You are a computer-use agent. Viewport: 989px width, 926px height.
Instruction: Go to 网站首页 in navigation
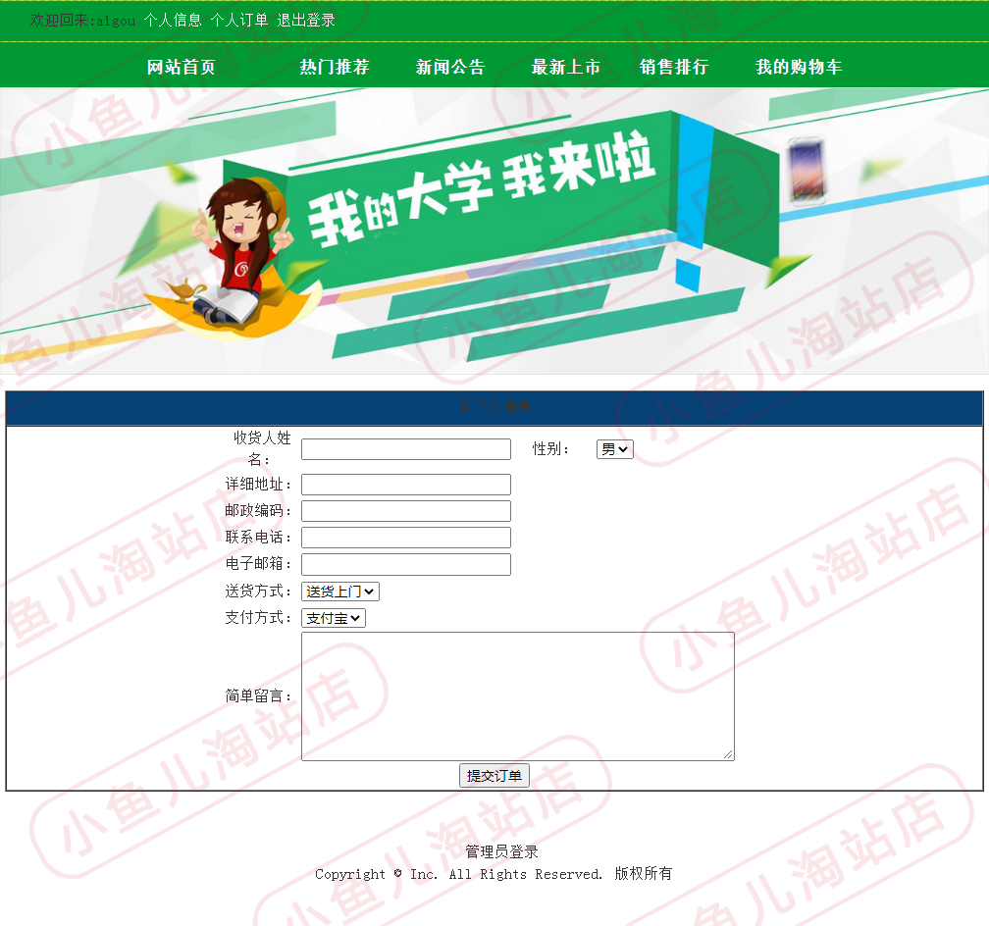click(181, 67)
